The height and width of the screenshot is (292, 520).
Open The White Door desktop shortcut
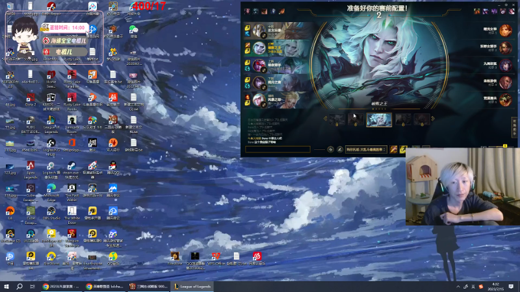(x=71, y=215)
